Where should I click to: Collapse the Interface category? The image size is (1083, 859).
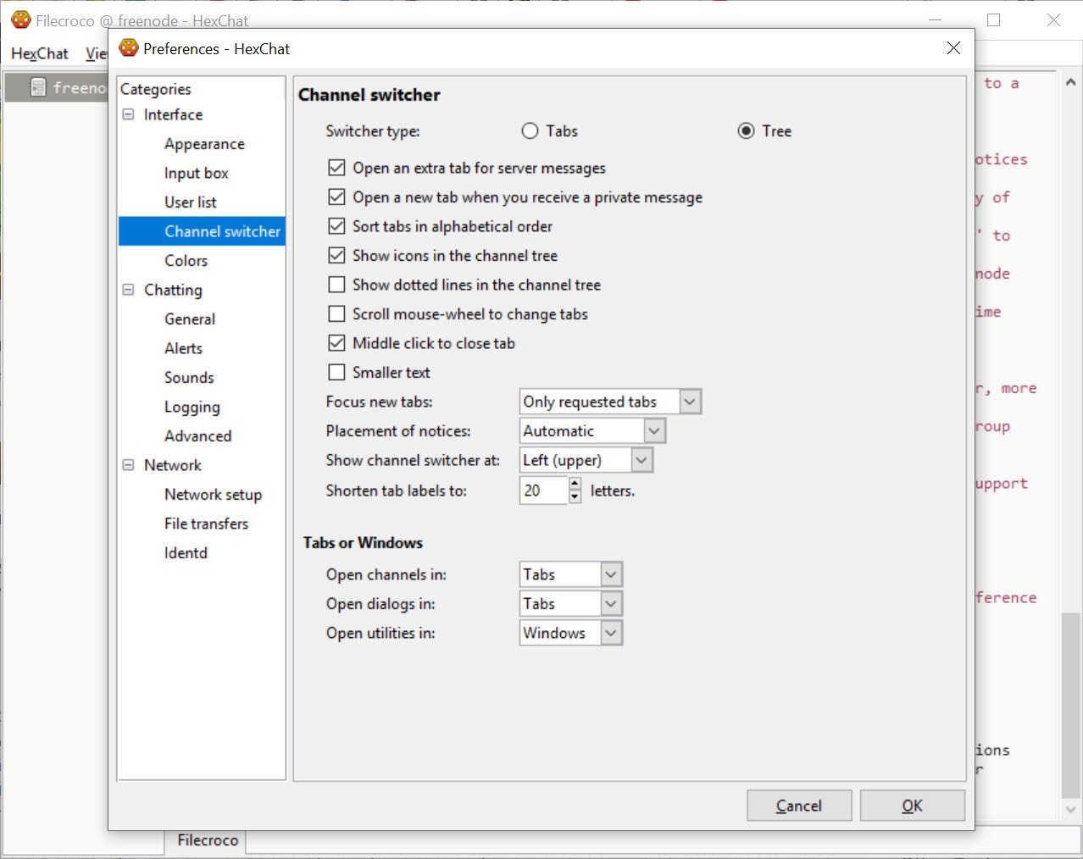coord(128,114)
